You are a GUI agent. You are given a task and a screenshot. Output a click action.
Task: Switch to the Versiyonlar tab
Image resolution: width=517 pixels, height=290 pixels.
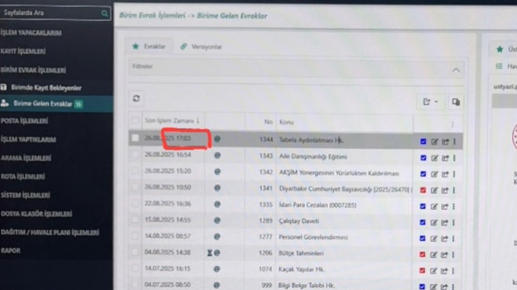pyautogui.click(x=201, y=47)
